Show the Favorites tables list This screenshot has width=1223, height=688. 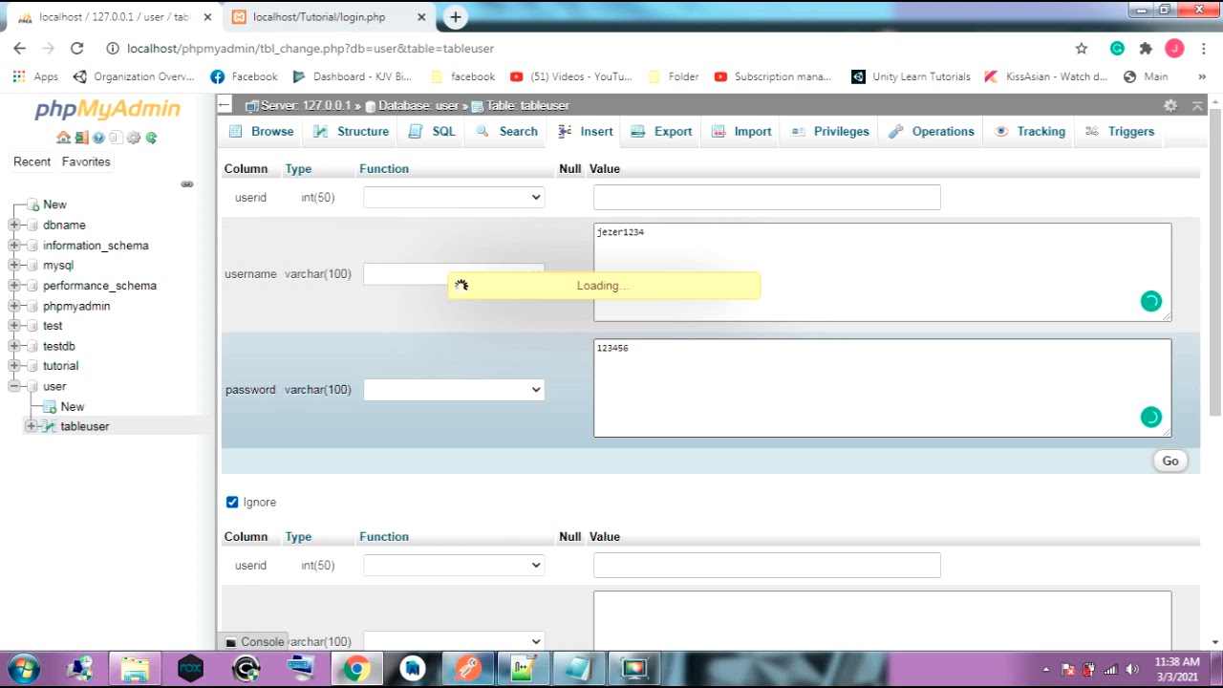pos(86,161)
